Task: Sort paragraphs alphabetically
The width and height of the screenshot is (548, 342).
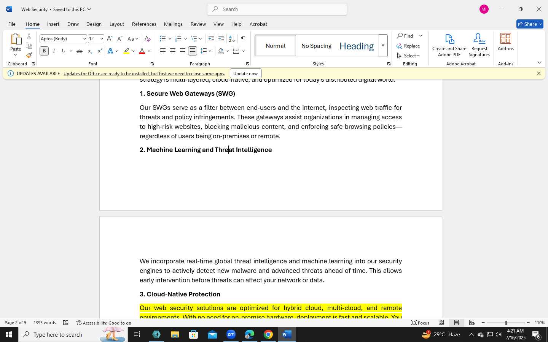Action: pos(232,39)
